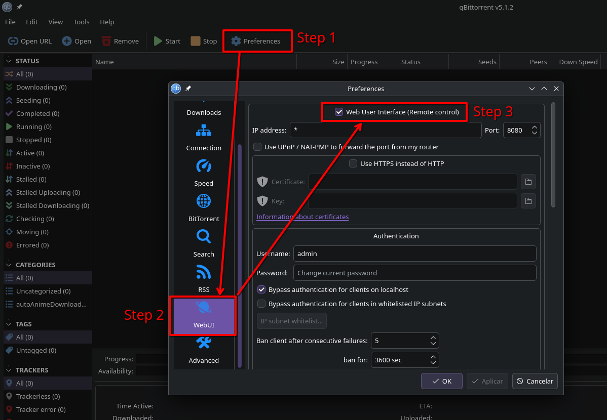This screenshot has width=607, height=420.
Task: Adjust the consecutive failures spinner arrows
Action: 433,341
